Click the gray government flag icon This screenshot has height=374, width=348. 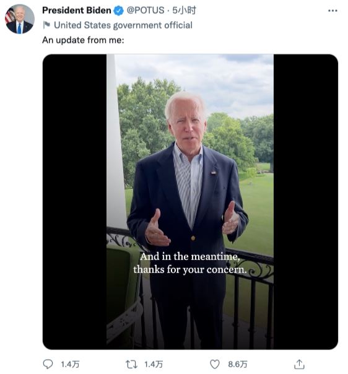[x=46, y=25]
